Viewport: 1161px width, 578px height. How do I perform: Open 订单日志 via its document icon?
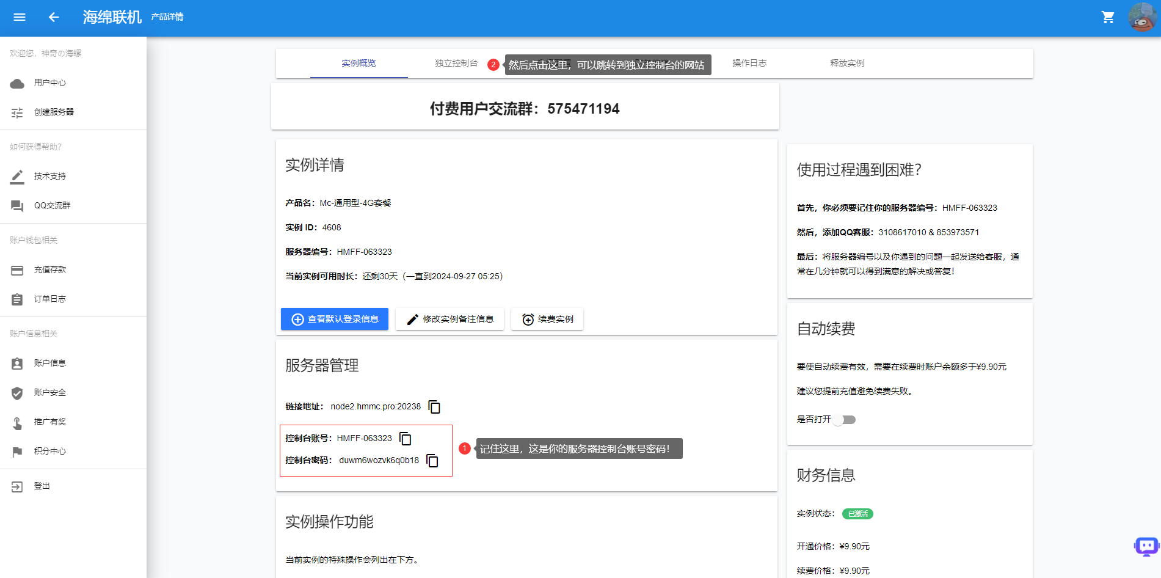[17, 299]
